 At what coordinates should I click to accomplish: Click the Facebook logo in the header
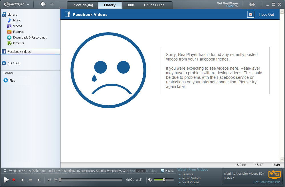pyautogui.click(x=68, y=14)
